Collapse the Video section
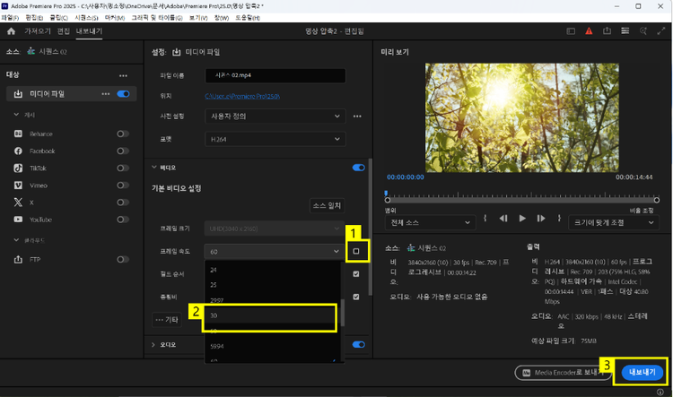Image resolution: width=673 pixels, height=397 pixels. [154, 168]
